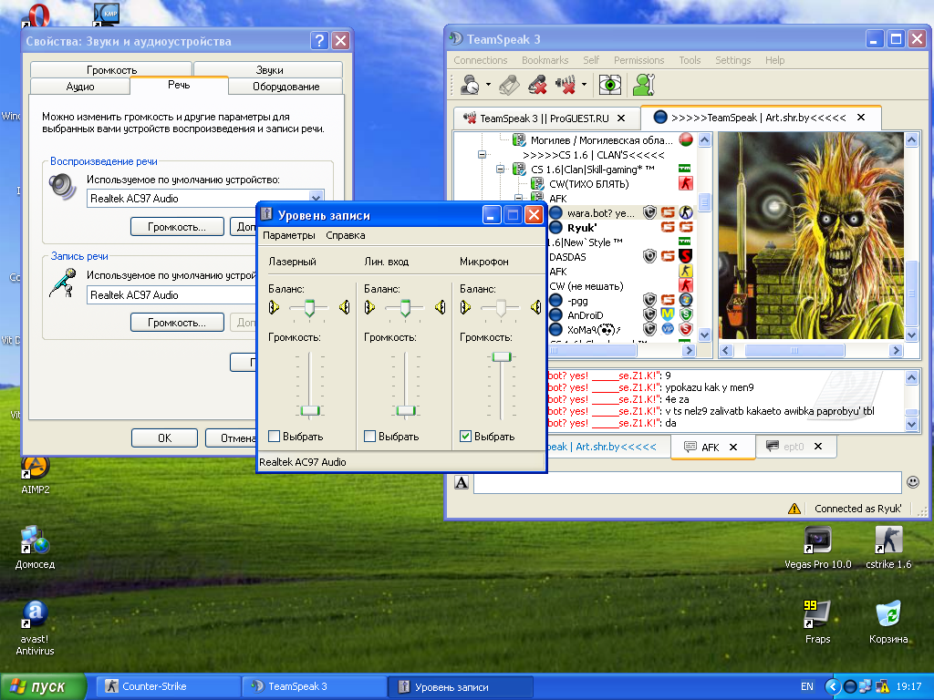This screenshot has width=934, height=700.
Task: Select user Ryuk' in the channel tree
Action: [582, 227]
